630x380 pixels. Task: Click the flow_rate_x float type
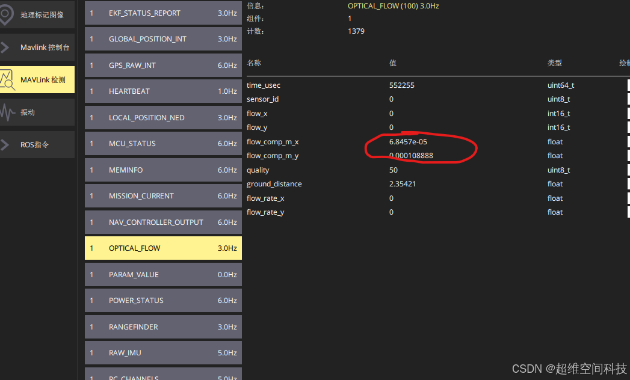coord(555,198)
